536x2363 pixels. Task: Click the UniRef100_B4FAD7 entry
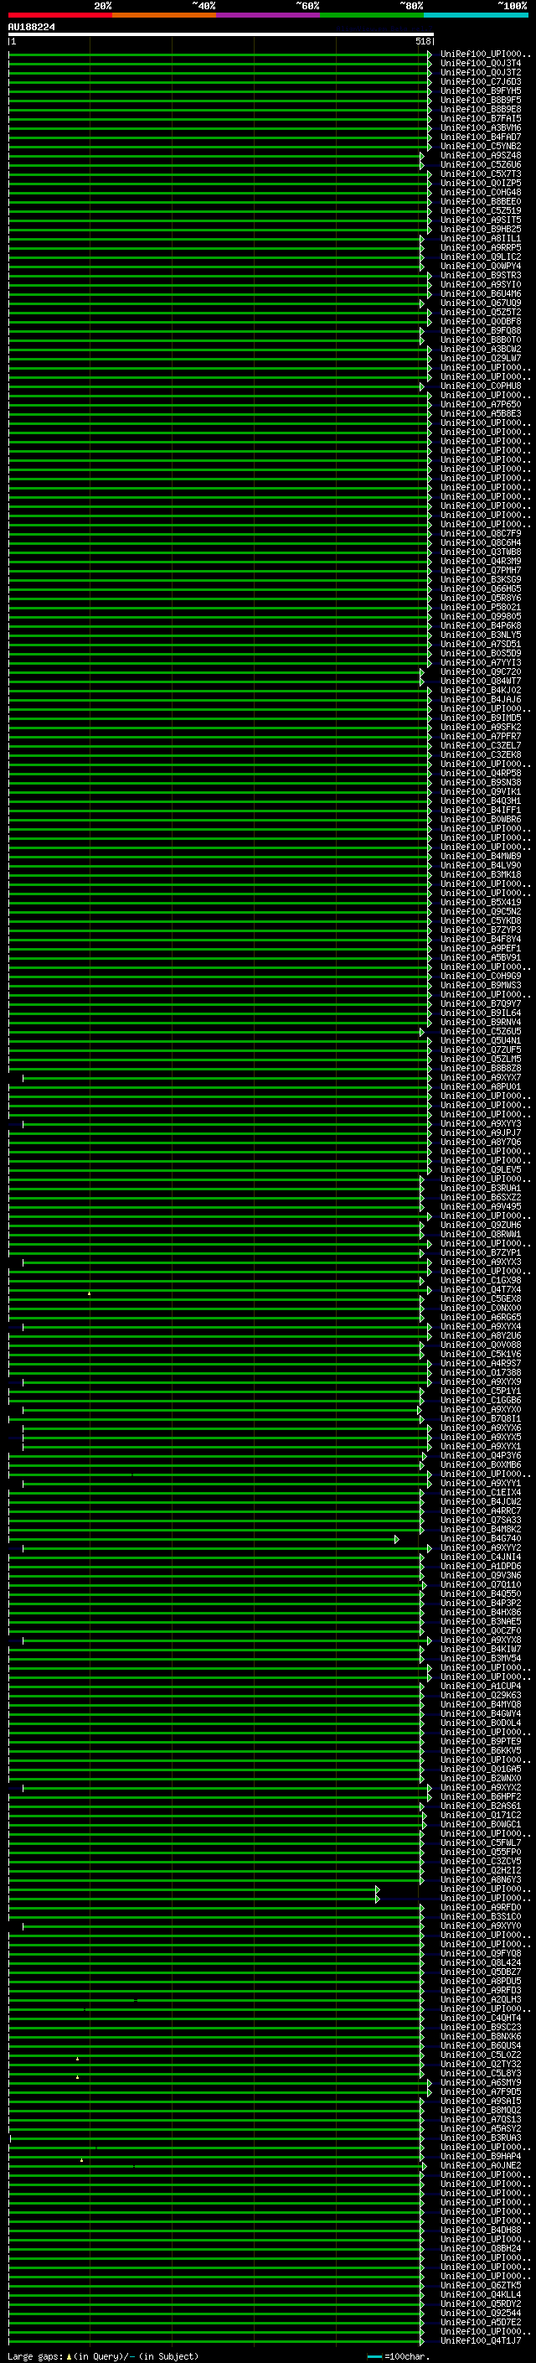click(x=481, y=137)
